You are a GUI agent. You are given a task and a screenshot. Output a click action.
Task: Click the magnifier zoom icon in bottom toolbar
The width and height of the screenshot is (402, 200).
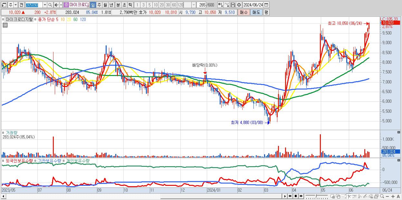point(382,196)
